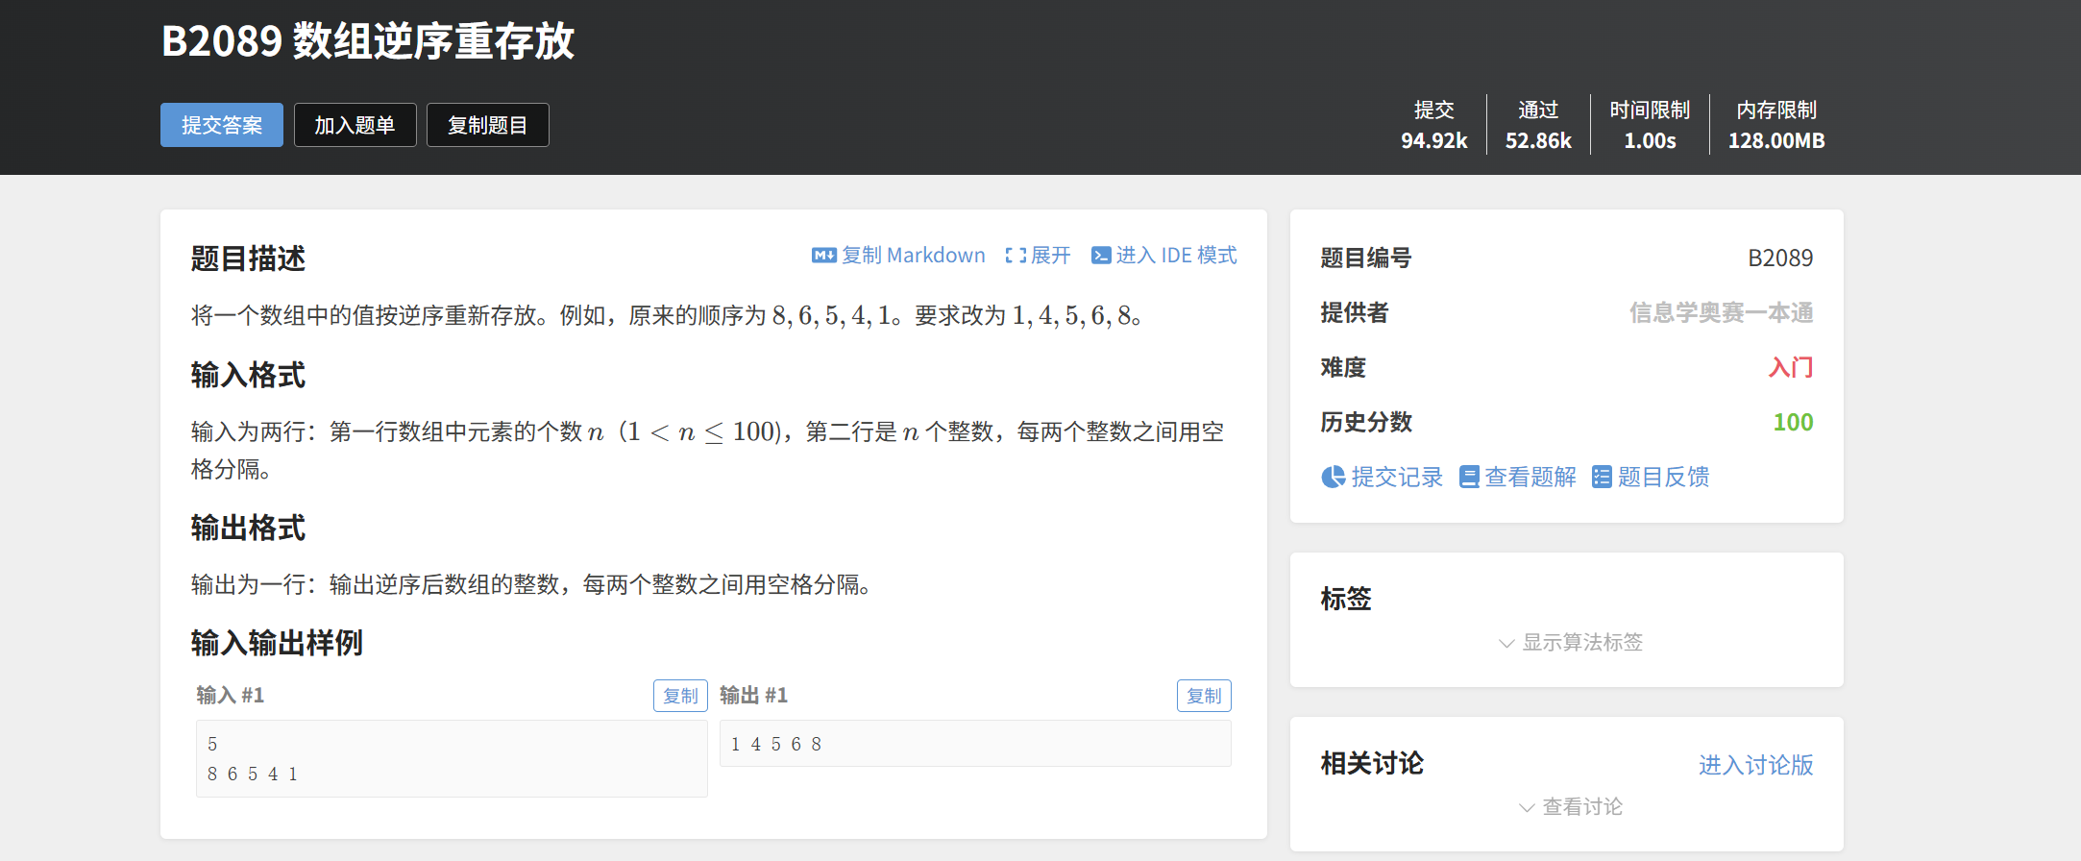Click the 输入格式 heading
Screen dimensions: 2081x861
pos(248,375)
